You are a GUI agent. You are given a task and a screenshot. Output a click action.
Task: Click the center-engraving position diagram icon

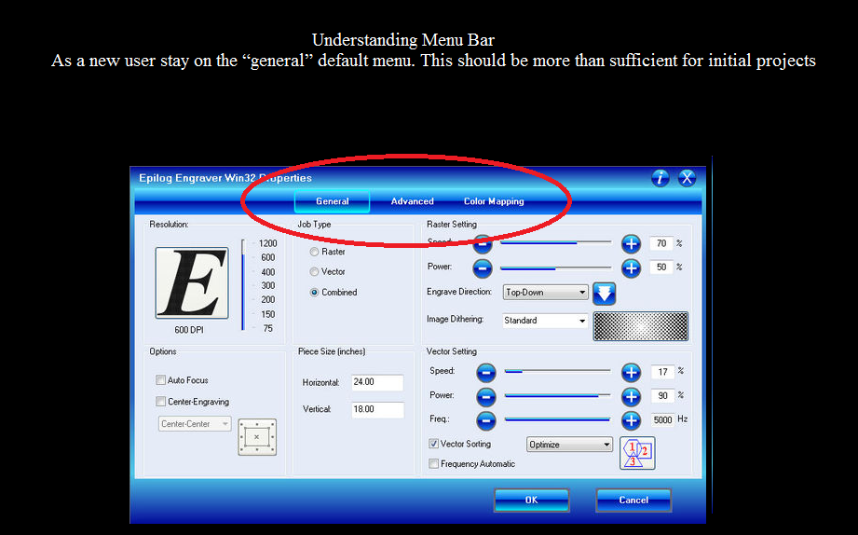click(x=257, y=437)
